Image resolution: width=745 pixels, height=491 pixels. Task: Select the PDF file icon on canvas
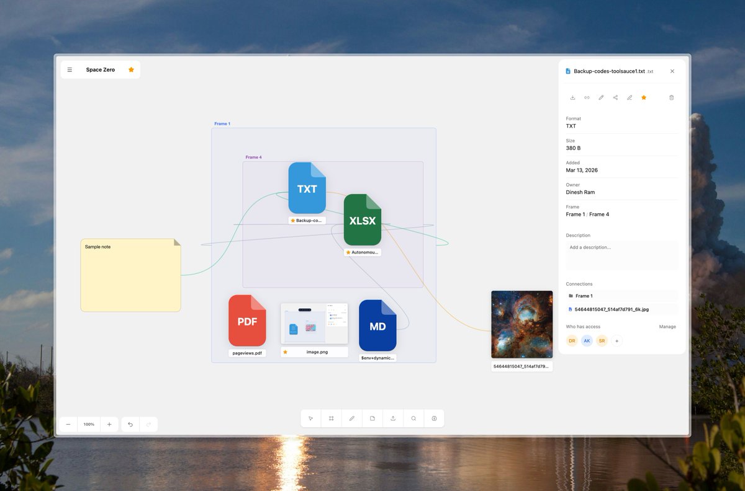coord(247,321)
